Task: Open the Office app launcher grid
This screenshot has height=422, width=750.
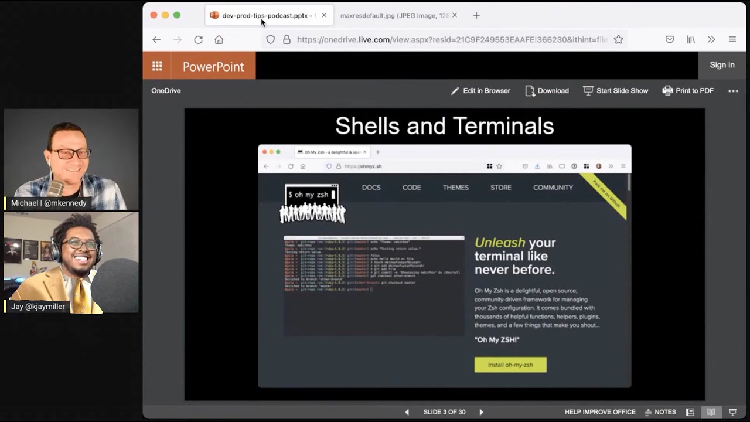Action: [157, 66]
